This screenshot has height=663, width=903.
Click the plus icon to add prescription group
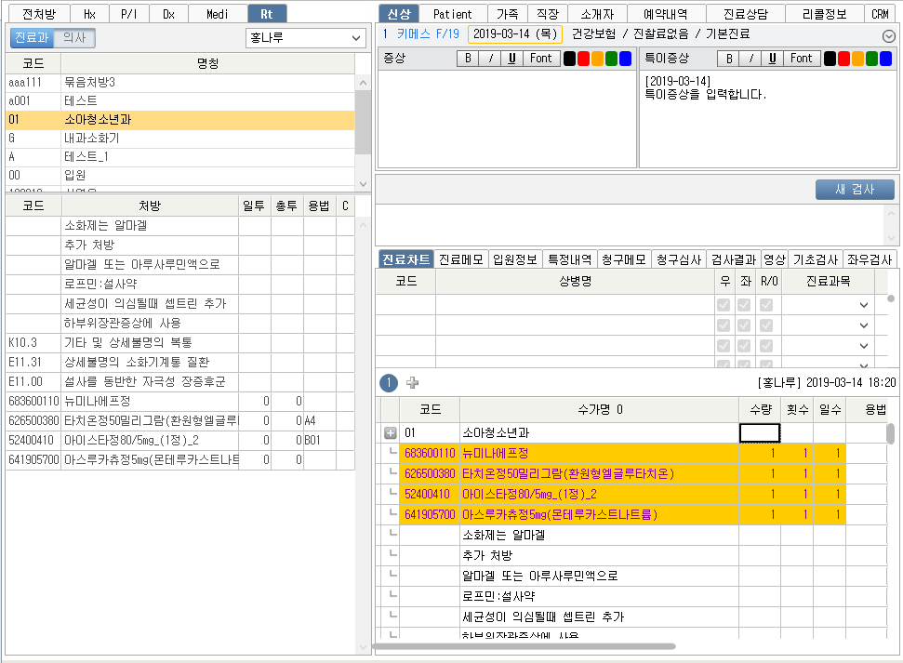coord(412,382)
